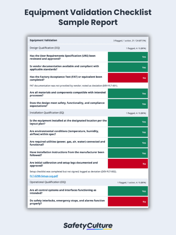Collapse the Design Qualification (DQ) section
176x235 pixels.
[x=45, y=48]
